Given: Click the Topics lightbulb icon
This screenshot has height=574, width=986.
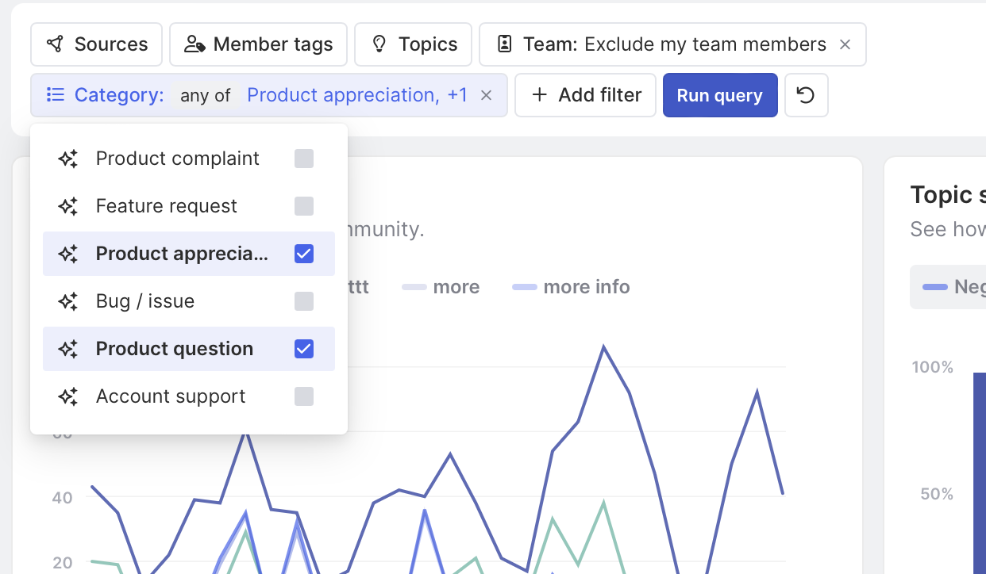Looking at the screenshot, I should coord(379,44).
